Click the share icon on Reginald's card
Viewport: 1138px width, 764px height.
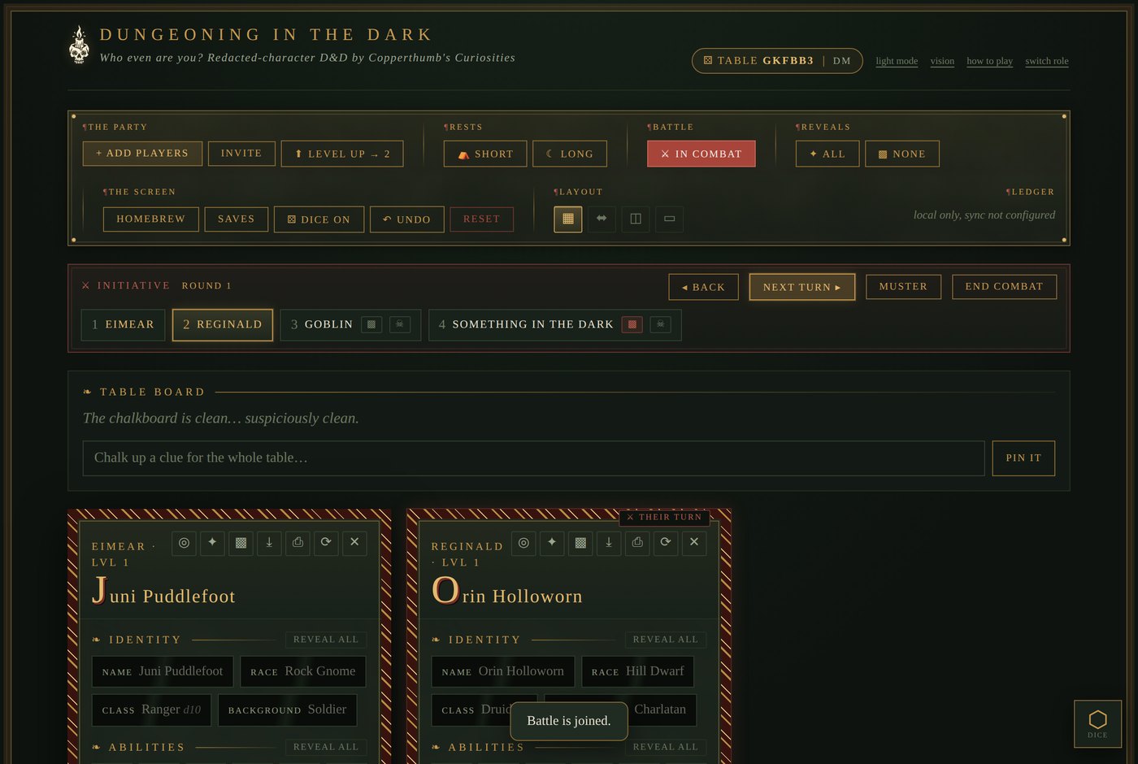click(x=637, y=543)
